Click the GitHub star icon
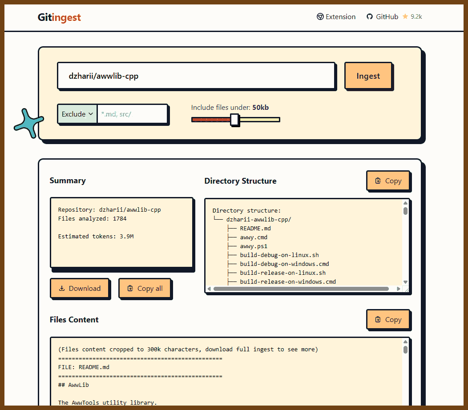This screenshot has width=468, height=410. (405, 16)
